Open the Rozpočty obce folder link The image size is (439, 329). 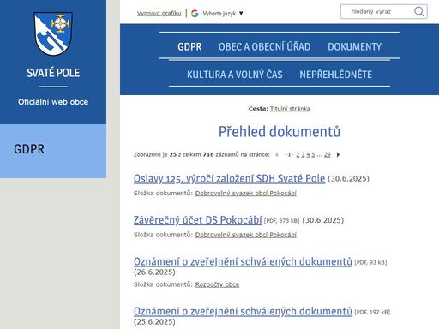217,284
